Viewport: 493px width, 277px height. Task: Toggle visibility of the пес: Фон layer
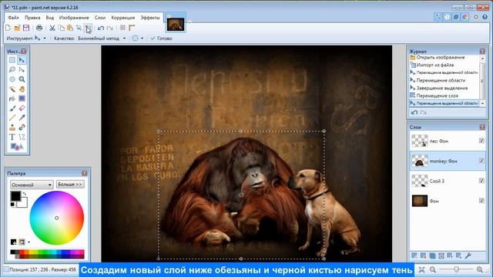481,141
